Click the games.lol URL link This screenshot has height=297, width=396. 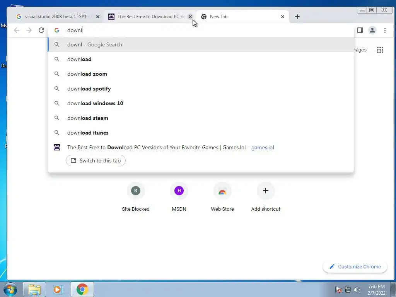click(x=263, y=147)
